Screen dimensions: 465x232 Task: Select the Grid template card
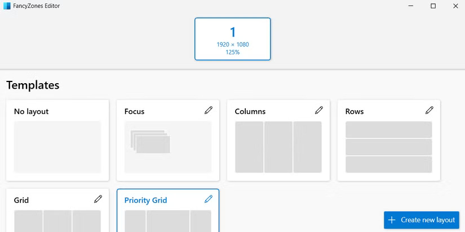[57, 219]
